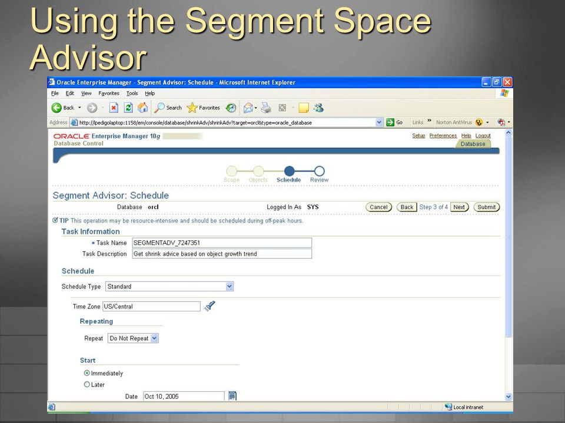565x423 pixels.
Task: Click the green Go arrow button
Action: [x=390, y=122]
